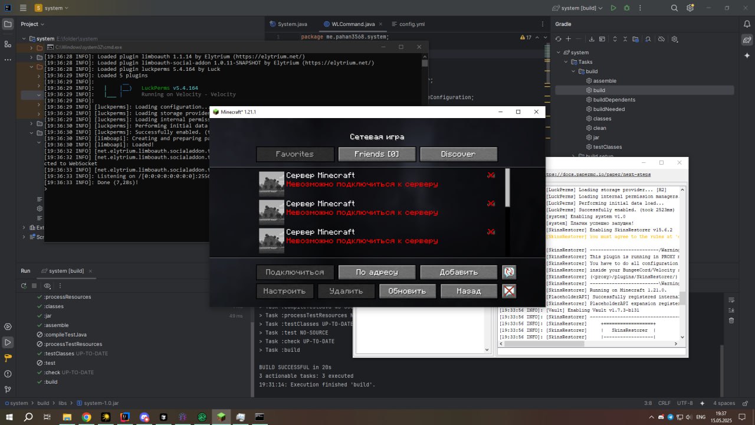The image size is (755, 425).
Task: Open the Discover tab in Minecraft
Action: tap(458, 154)
